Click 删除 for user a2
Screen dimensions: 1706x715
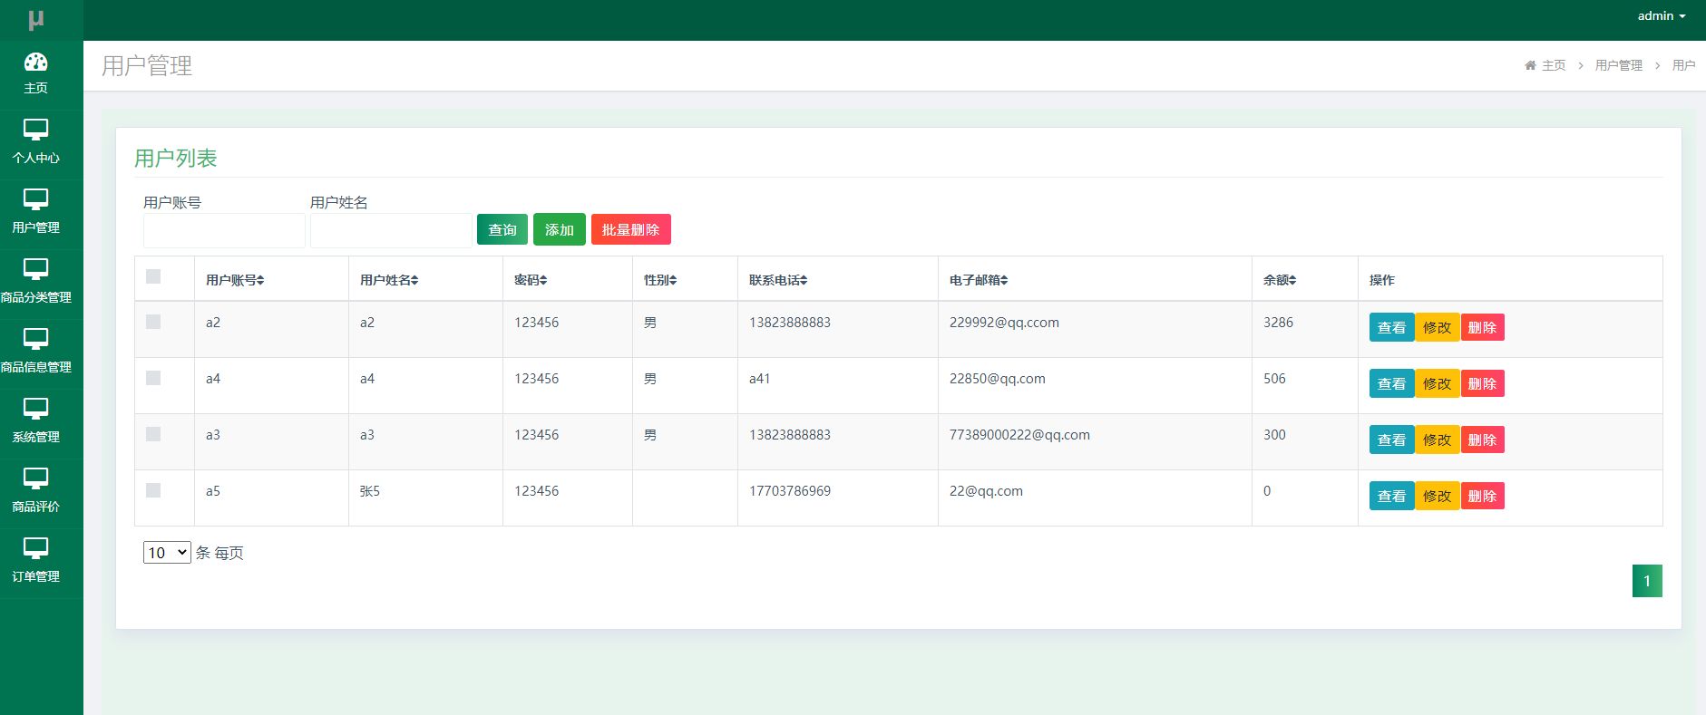[1482, 327]
